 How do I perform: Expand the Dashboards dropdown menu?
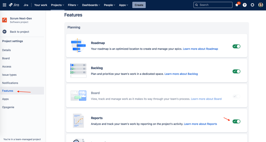pyautogui.click(x=91, y=5)
